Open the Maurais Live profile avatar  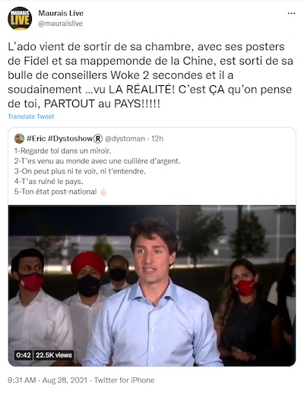tap(20, 18)
